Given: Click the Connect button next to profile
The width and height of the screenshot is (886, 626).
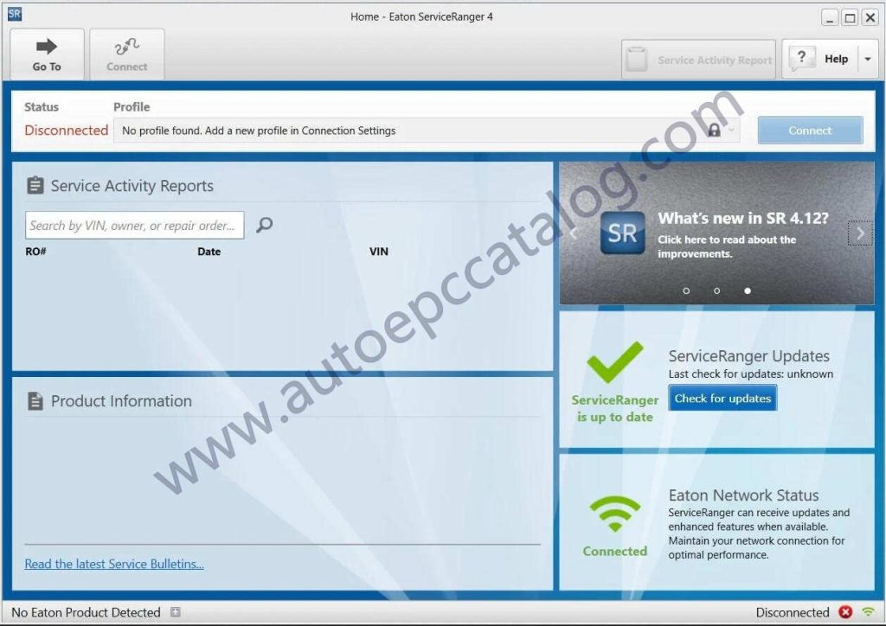Looking at the screenshot, I should (x=809, y=130).
